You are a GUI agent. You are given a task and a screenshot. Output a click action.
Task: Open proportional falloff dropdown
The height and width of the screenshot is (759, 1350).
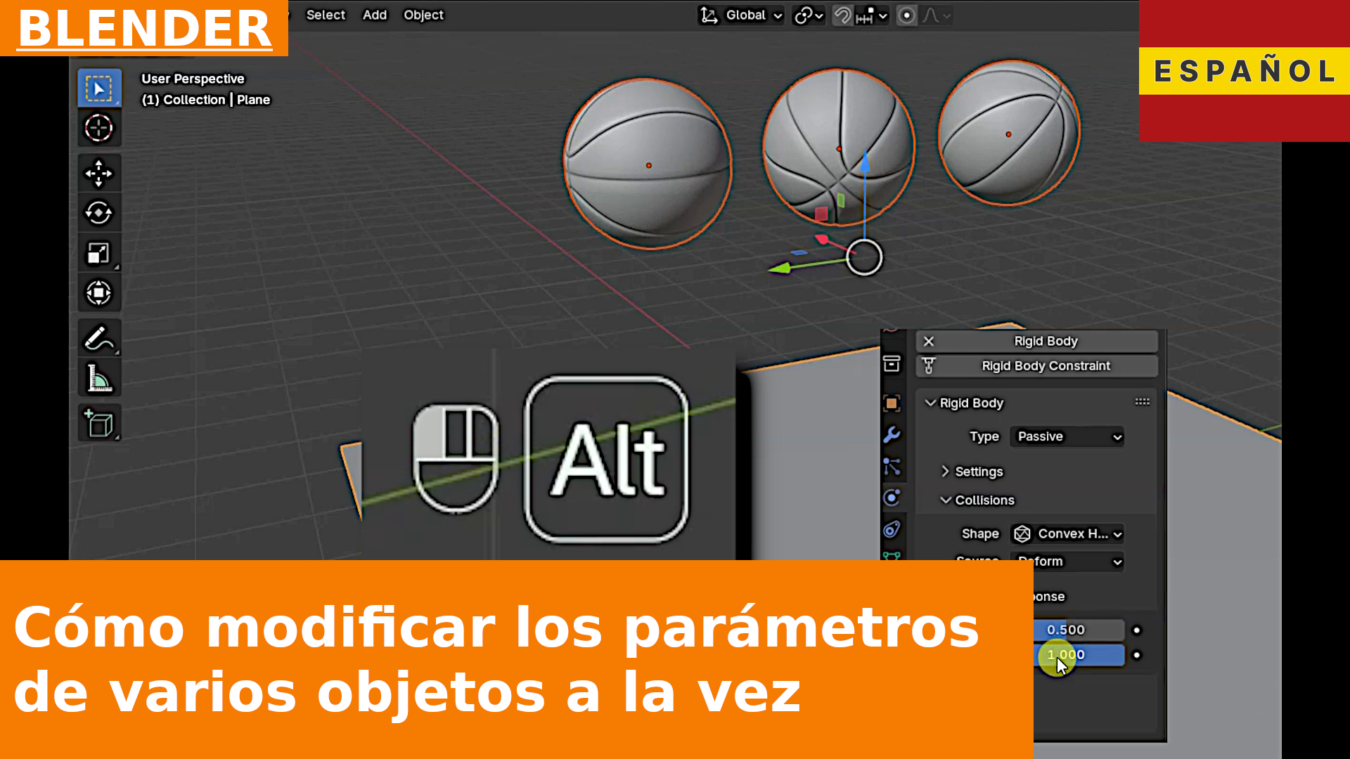coord(937,15)
